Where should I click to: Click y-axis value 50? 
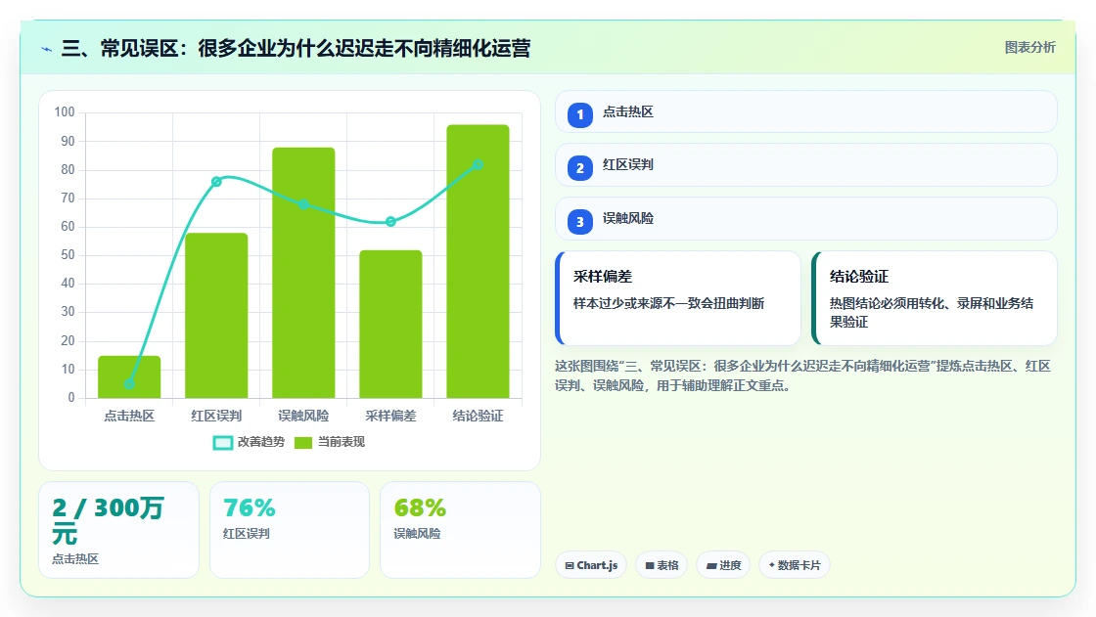click(68, 255)
